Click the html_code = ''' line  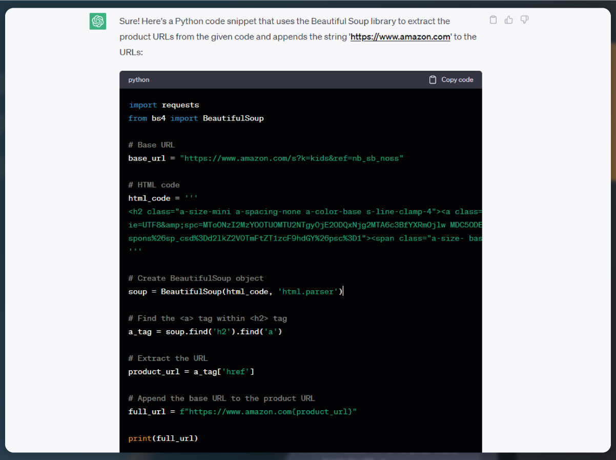(163, 198)
